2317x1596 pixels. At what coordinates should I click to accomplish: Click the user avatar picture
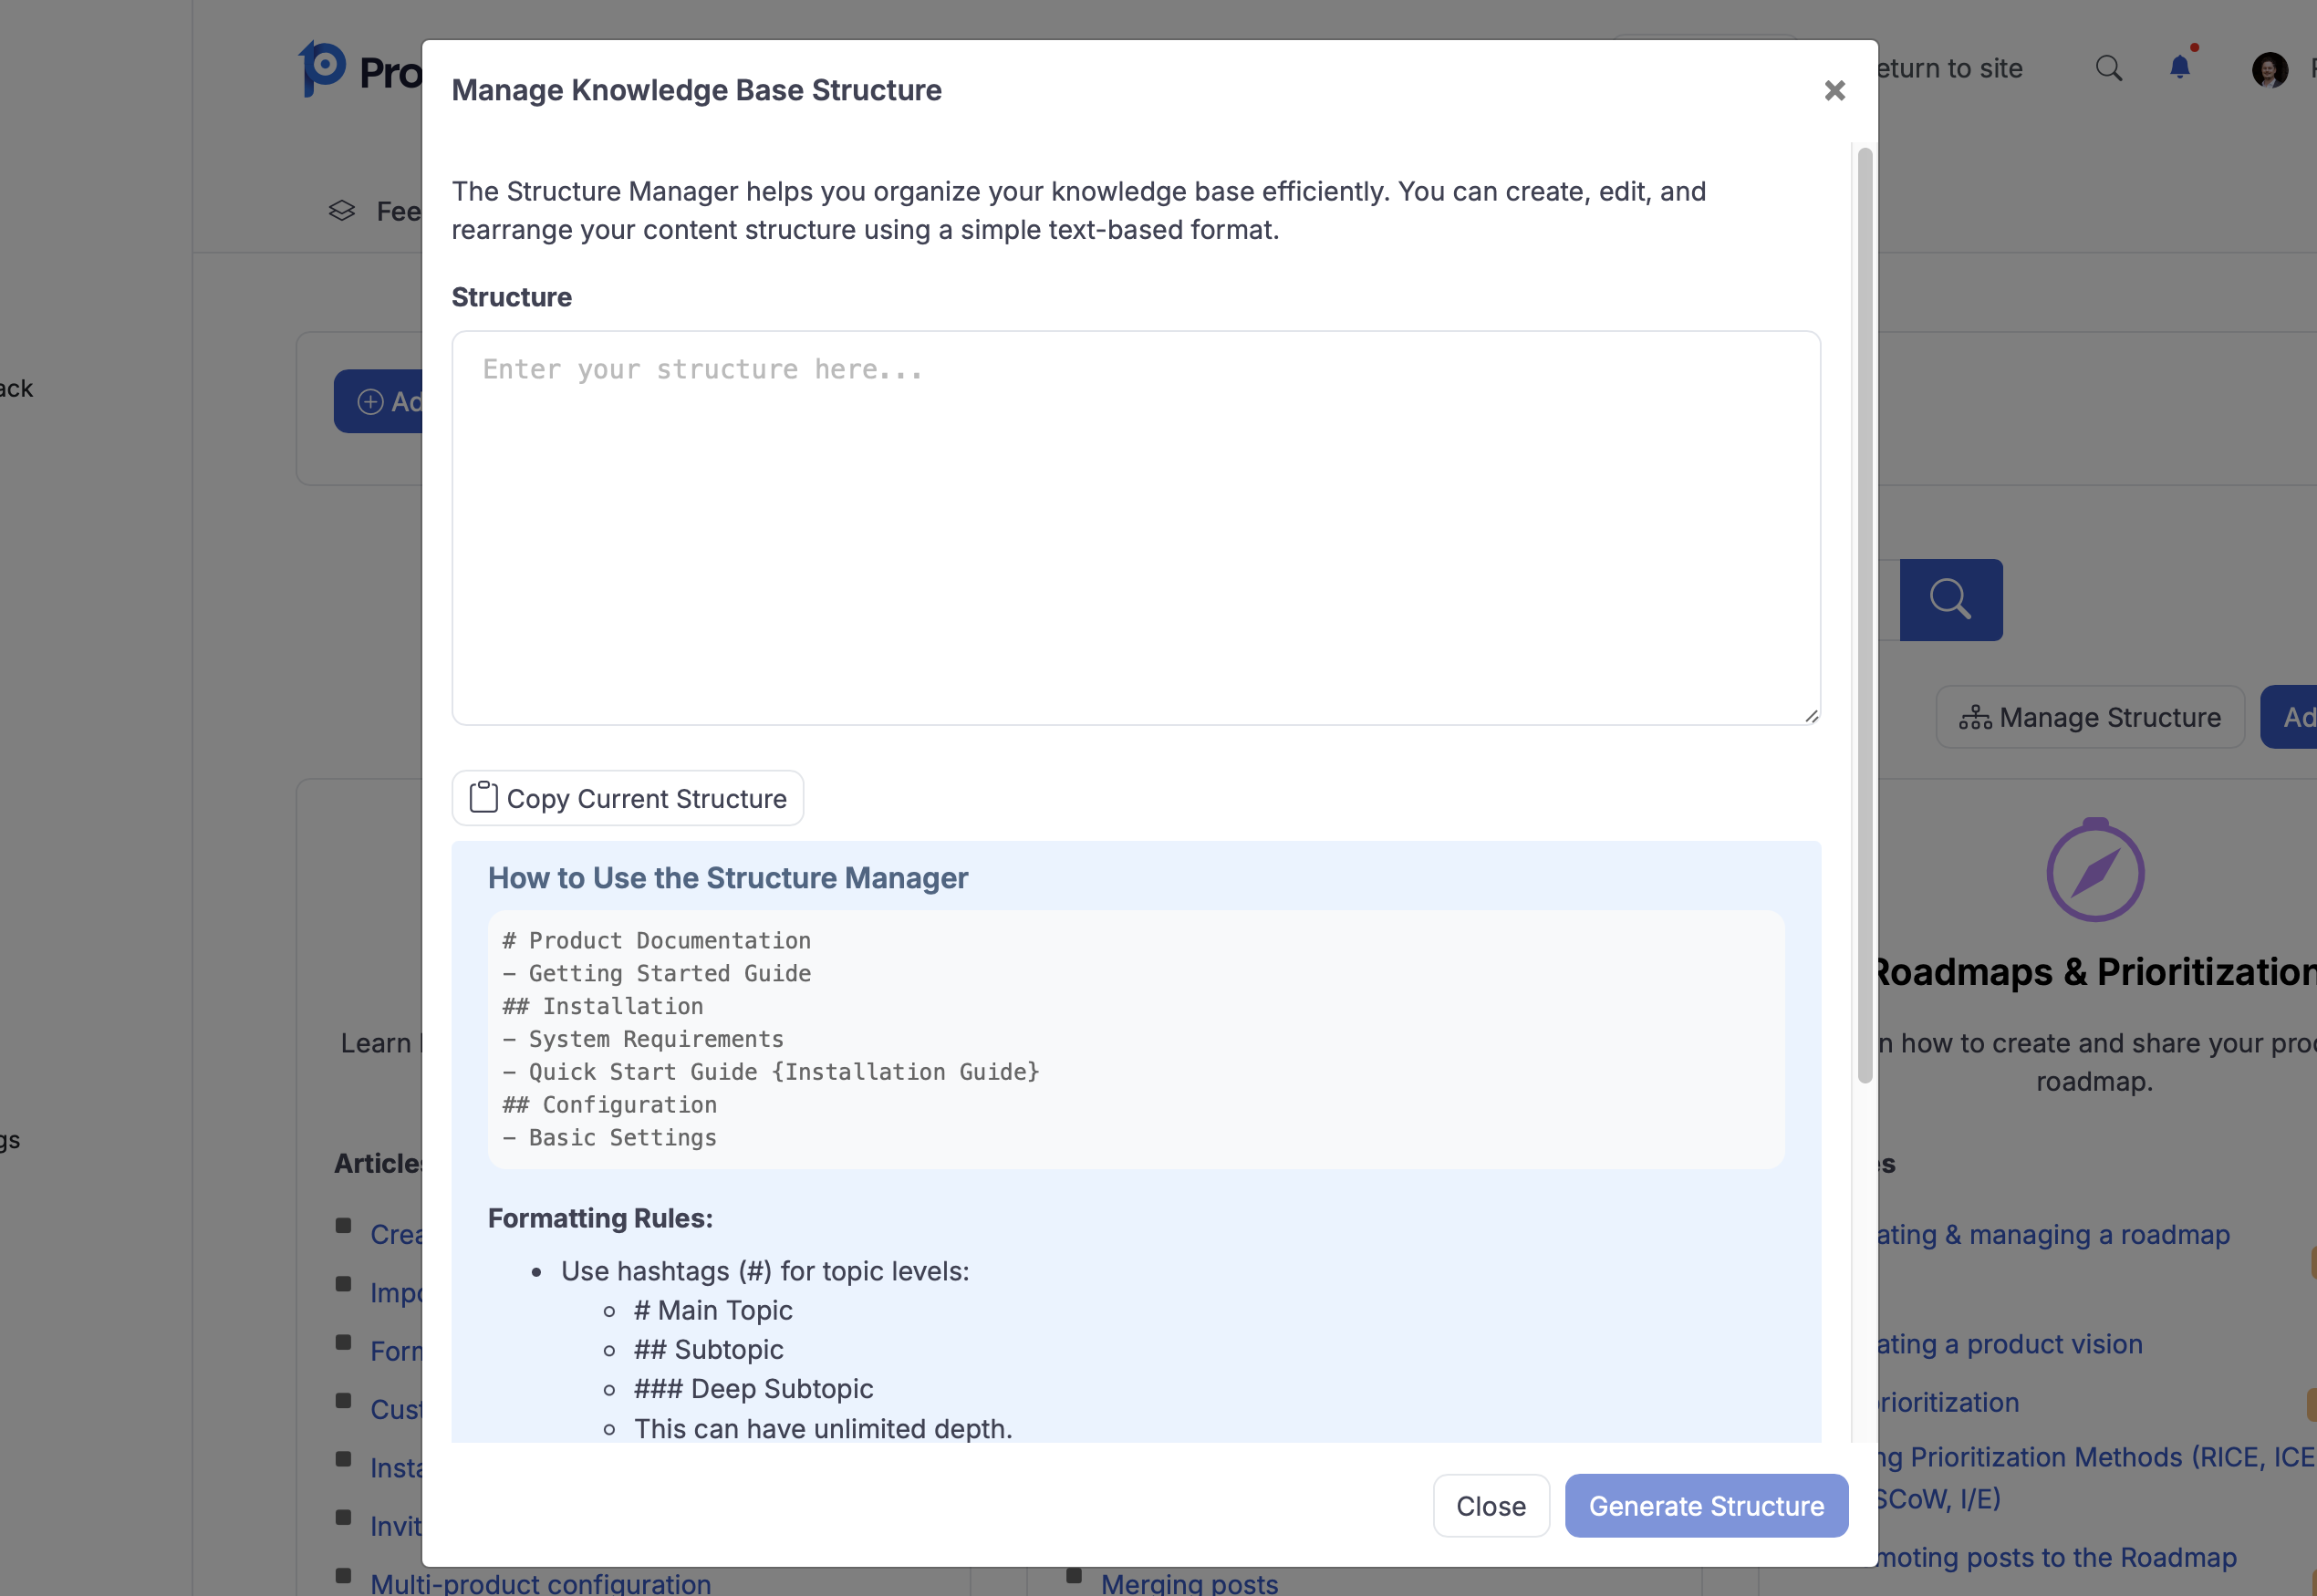point(2269,70)
